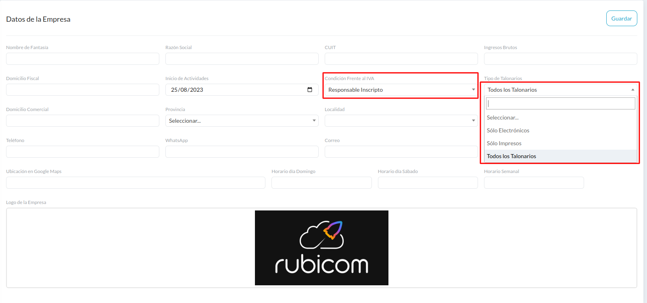The width and height of the screenshot is (647, 303).
Task: Focus the Horario día Domingo field
Action: (321, 183)
